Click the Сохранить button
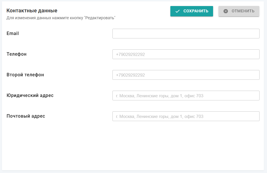The image size is (267, 173). click(192, 11)
